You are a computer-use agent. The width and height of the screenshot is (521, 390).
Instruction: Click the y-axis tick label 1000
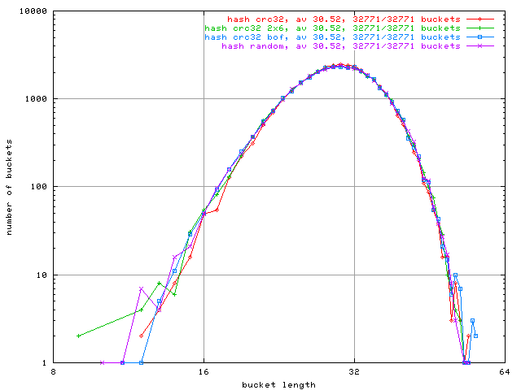pos(36,99)
